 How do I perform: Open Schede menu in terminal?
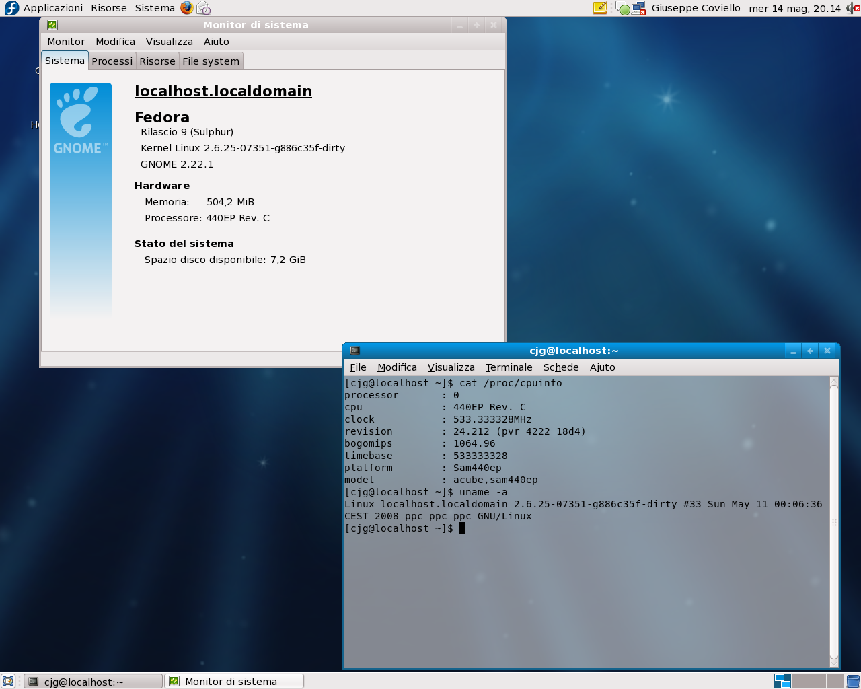pyautogui.click(x=561, y=367)
